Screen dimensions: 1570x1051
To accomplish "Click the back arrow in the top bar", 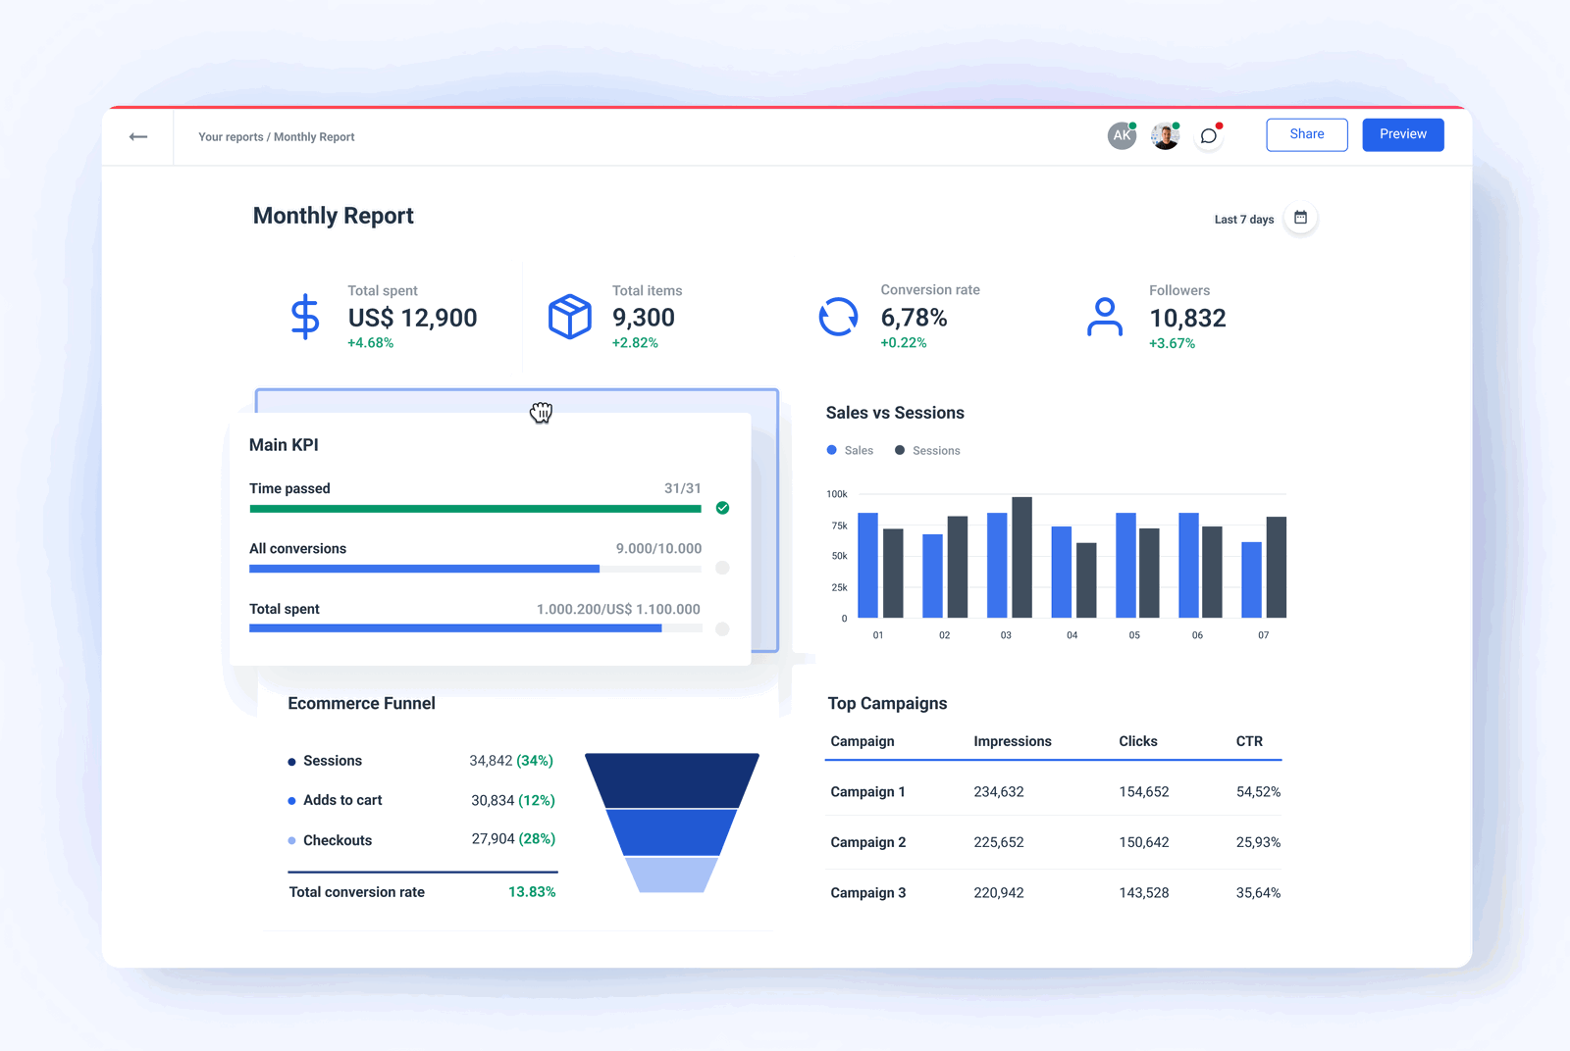I will 138,136.
